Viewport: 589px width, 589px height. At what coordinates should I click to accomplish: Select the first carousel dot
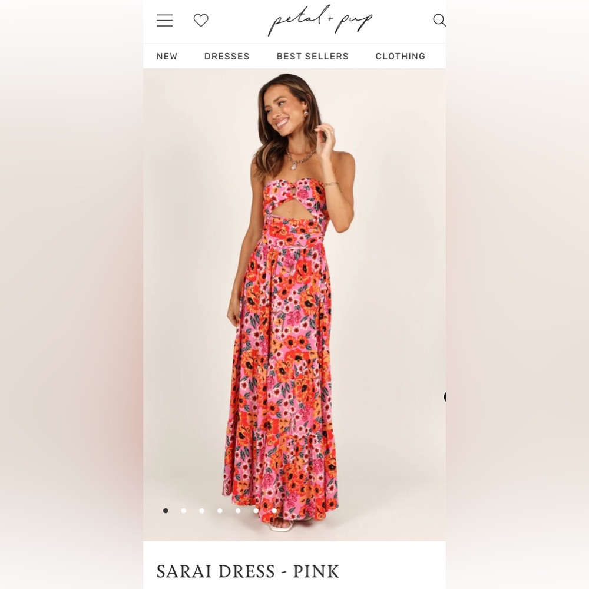[x=166, y=511]
